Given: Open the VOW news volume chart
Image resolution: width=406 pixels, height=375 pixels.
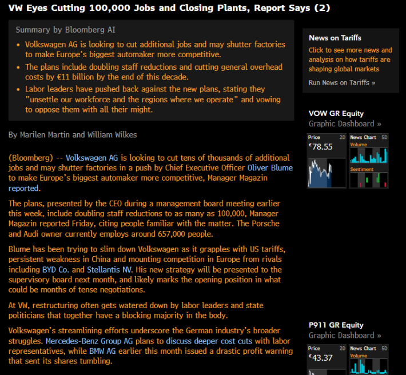Looking at the screenshot, I should point(369,155).
